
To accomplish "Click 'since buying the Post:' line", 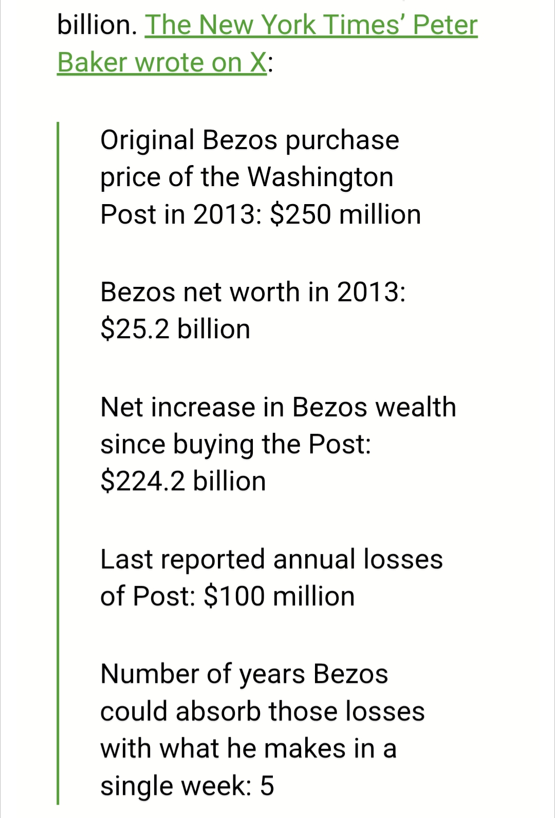I will [235, 444].
